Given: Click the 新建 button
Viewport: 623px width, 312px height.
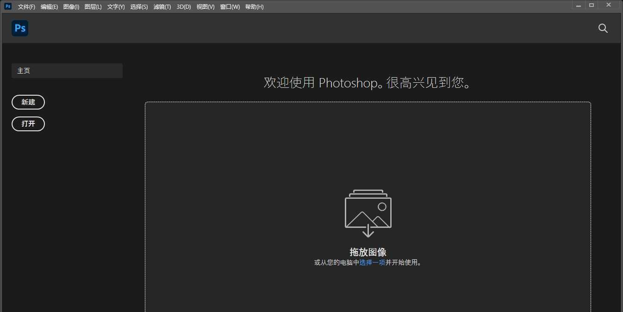Looking at the screenshot, I should tap(28, 102).
